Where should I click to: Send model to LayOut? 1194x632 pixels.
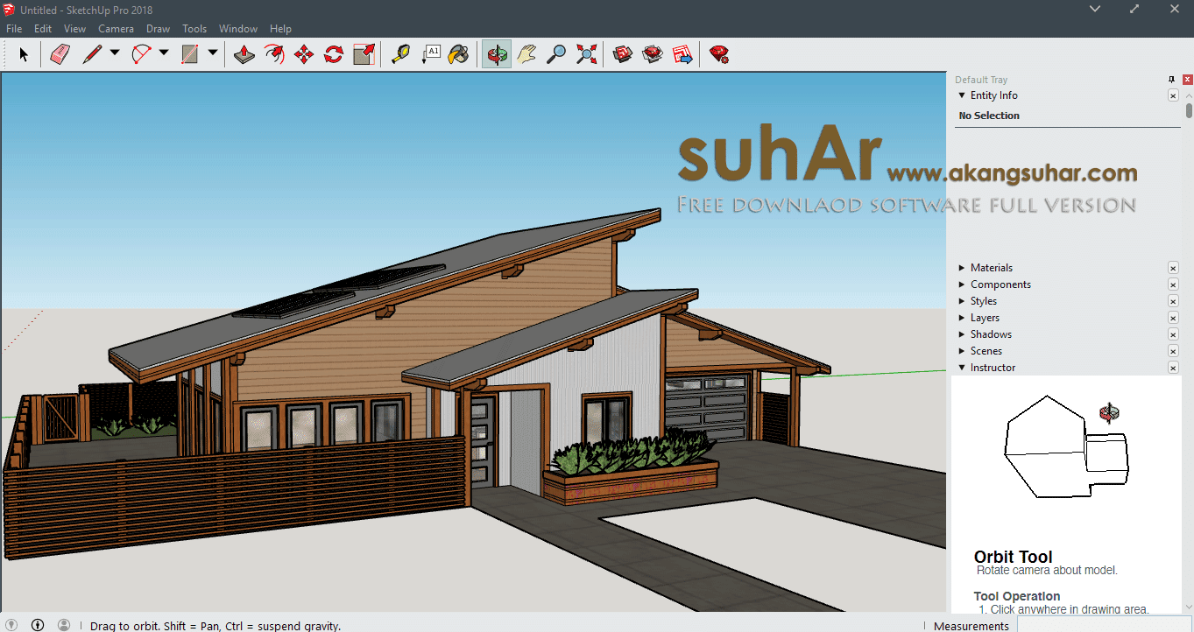click(x=682, y=54)
